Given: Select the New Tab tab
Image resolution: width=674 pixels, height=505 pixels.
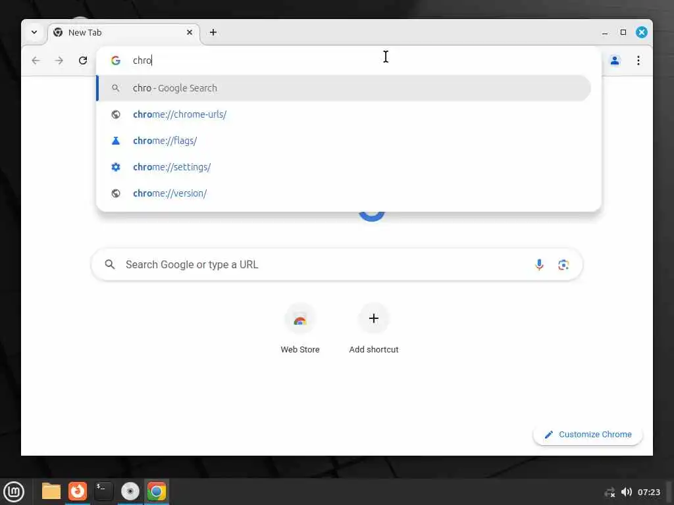Looking at the screenshot, I should pyautogui.click(x=124, y=33).
